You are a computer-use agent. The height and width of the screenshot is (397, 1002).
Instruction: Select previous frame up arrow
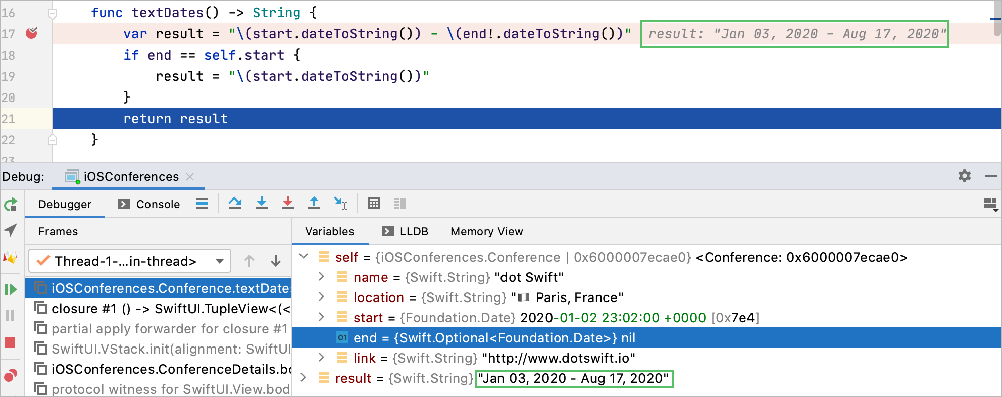[249, 261]
